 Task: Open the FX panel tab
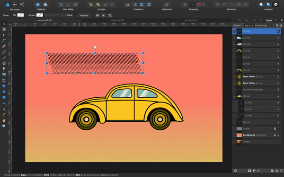coord(276,20)
